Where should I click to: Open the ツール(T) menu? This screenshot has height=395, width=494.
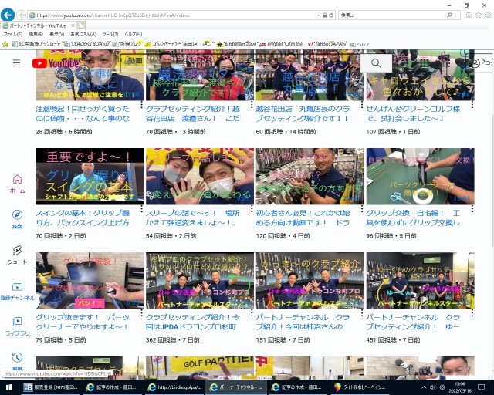pos(110,34)
